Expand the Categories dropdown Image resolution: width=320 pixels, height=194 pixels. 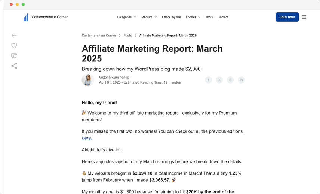click(126, 17)
